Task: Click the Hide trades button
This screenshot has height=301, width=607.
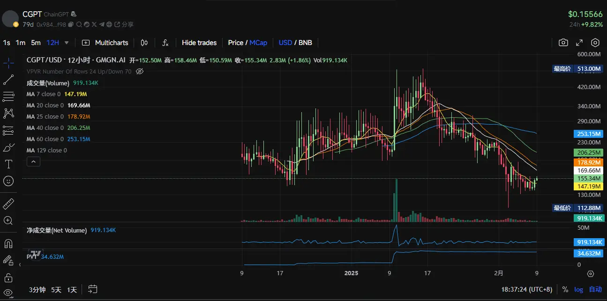Action: point(199,43)
